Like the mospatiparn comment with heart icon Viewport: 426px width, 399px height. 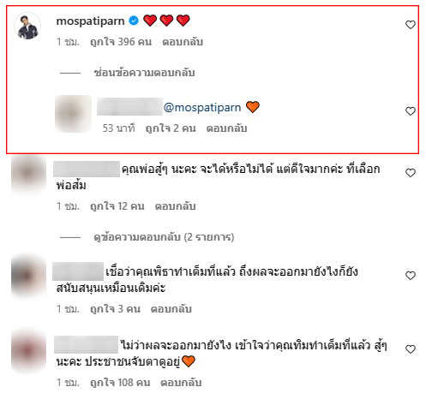[x=411, y=25]
